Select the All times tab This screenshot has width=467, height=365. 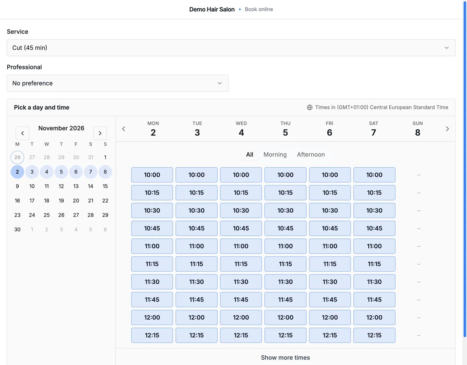pyautogui.click(x=250, y=155)
